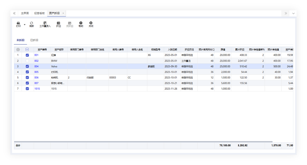
Task: Expand the print options dropdown arrow
Action: click(25, 25)
